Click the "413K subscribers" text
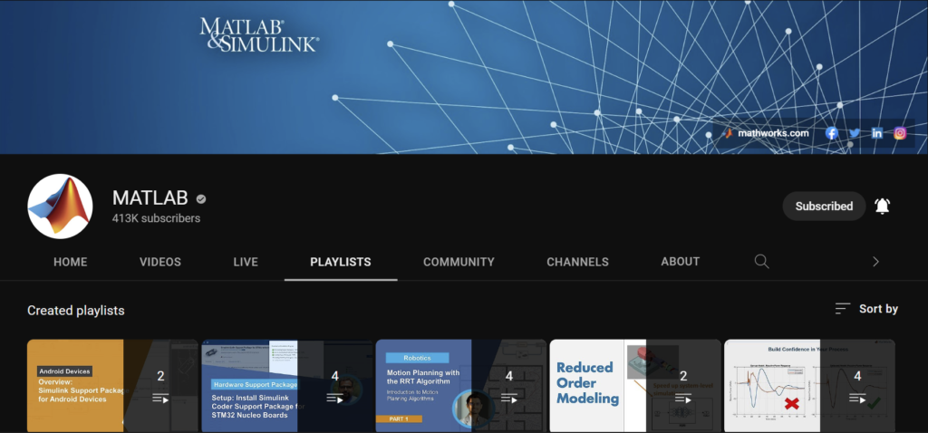 coord(156,218)
